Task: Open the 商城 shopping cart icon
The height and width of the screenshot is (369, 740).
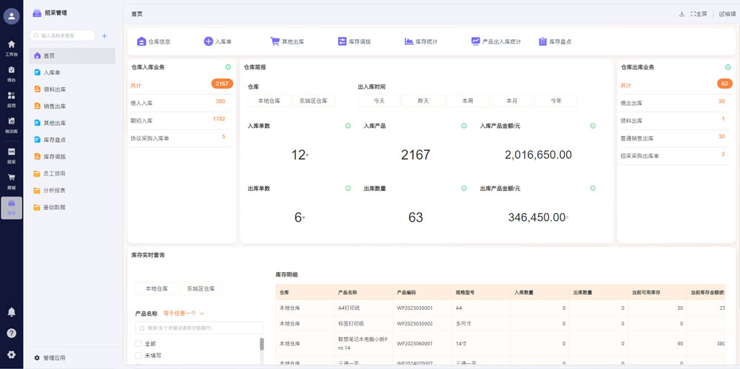Action: (x=11, y=178)
